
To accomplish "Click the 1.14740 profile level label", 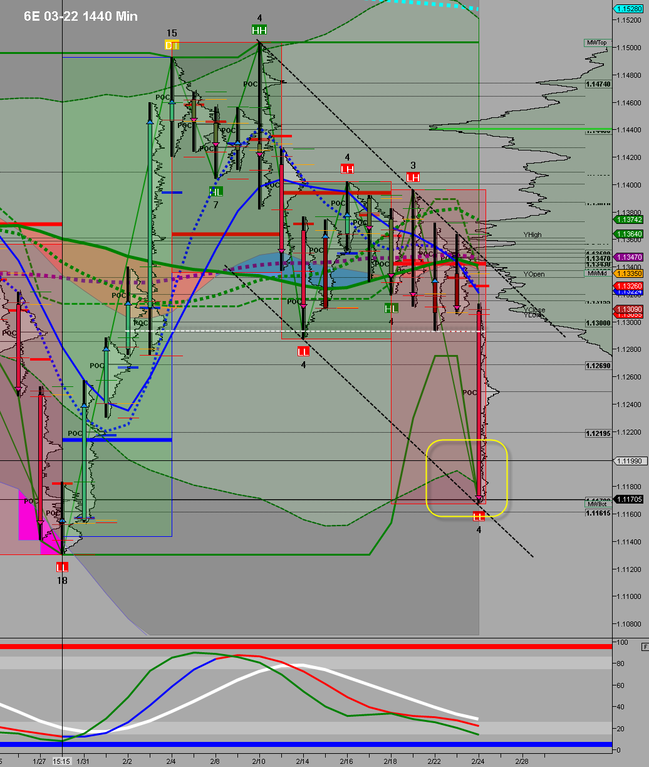I will (598, 83).
